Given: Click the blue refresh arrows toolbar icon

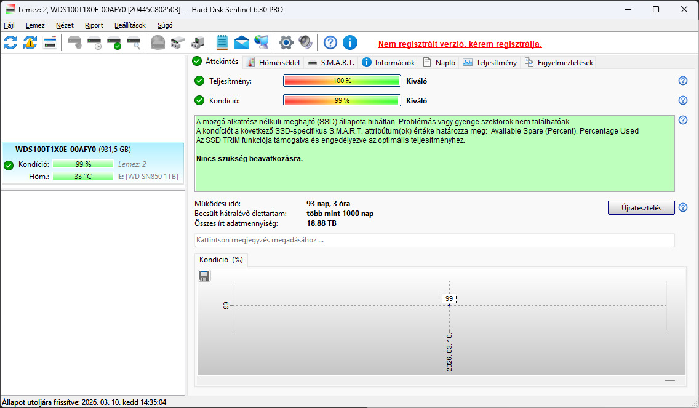Looking at the screenshot, I should (x=10, y=43).
